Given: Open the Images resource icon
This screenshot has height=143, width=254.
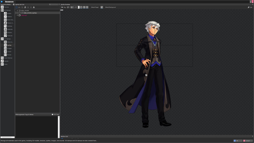Looking at the screenshot, I should (x=5, y=48).
